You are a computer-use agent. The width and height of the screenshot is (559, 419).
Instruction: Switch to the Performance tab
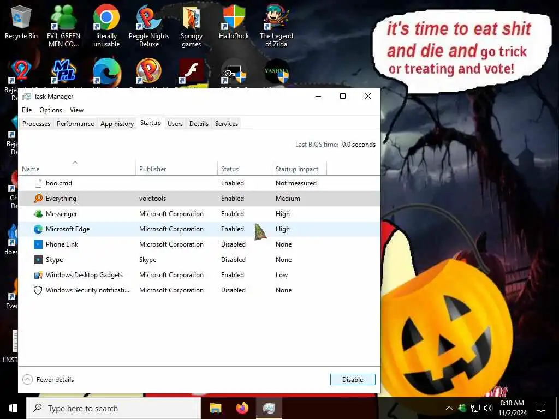coord(75,124)
